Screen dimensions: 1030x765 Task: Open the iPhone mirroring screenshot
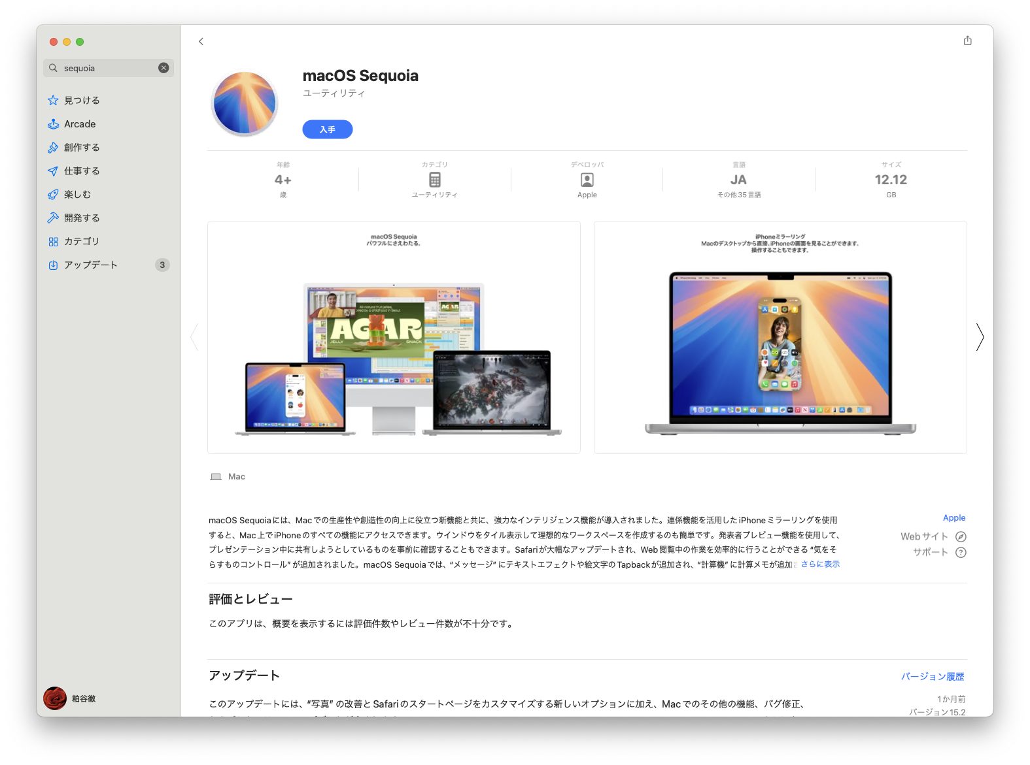coord(780,337)
